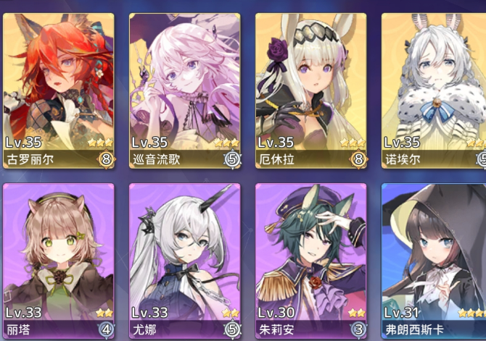Image resolution: width=486 pixels, height=341 pixels.
Task: Open the 弗朗西斯卡 hooded character card
Action: tap(434, 261)
